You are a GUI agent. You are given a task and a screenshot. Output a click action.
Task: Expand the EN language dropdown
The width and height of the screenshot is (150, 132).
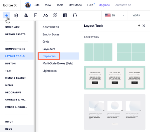[x=124, y=15]
